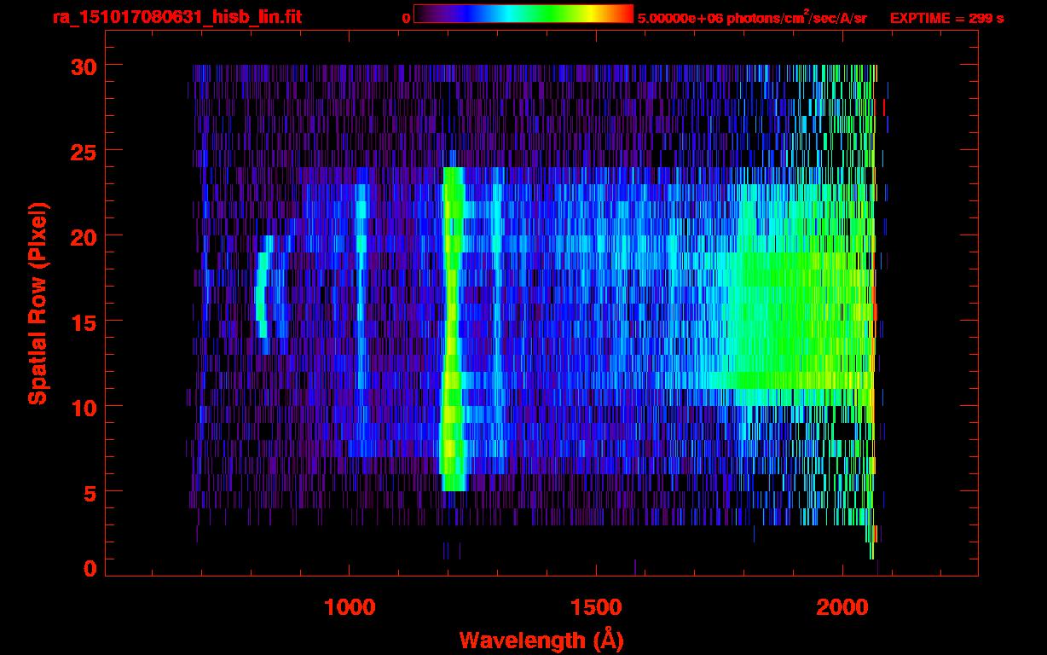Click the EXPTIME = 299 s text
The height and width of the screenshot is (655, 1047).
click(x=946, y=18)
